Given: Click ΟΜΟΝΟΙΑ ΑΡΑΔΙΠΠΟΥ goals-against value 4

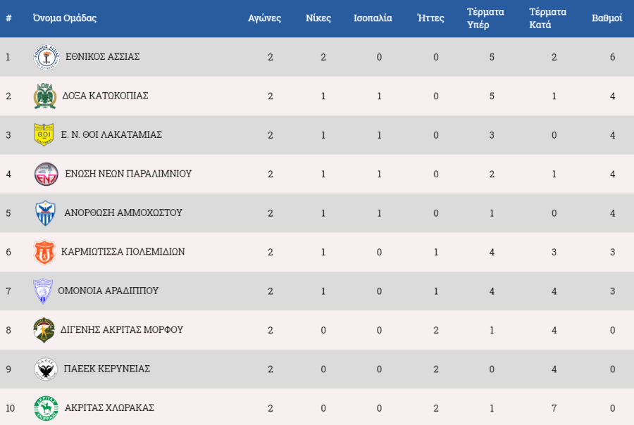Looking at the screenshot, I should [554, 291].
